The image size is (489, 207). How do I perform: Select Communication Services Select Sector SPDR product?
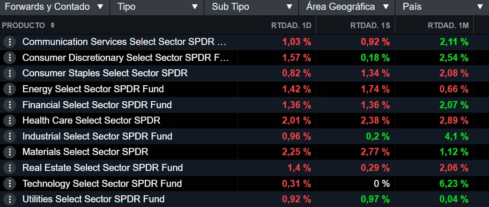pos(124,42)
